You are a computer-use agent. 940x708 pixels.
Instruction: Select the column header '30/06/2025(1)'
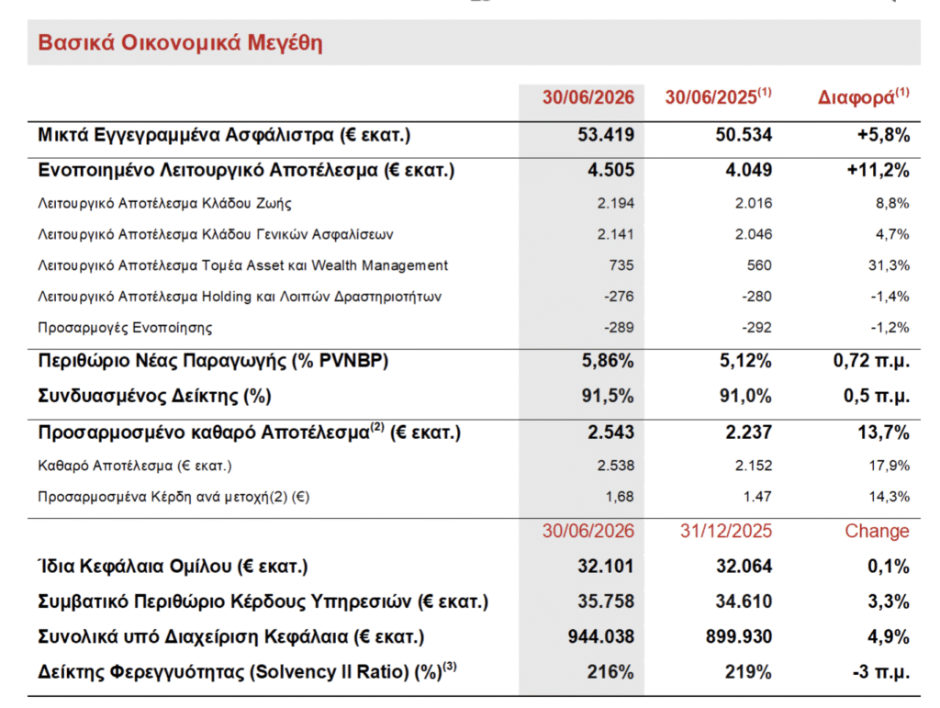point(718,96)
